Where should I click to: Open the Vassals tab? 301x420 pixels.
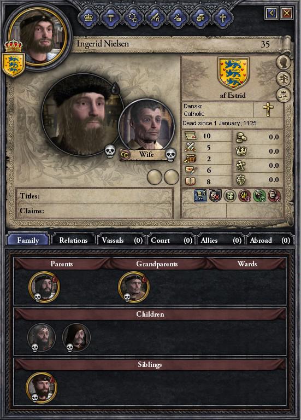(122, 240)
